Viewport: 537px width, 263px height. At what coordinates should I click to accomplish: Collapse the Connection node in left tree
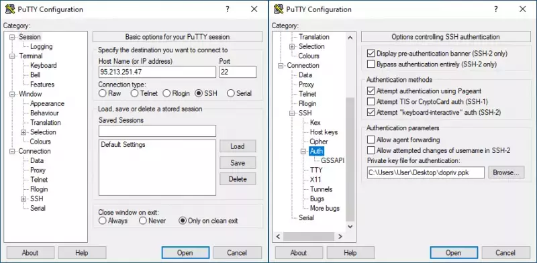pyautogui.click(x=12, y=152)
